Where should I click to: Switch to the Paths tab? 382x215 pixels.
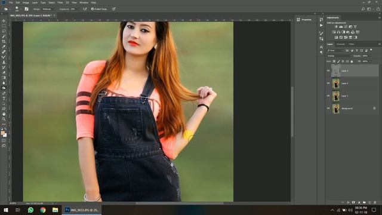pos(352,44)
